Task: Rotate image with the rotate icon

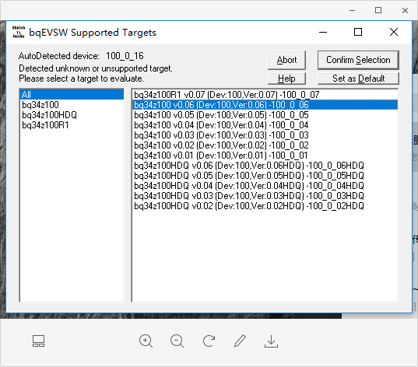Action: coord(209,341)
